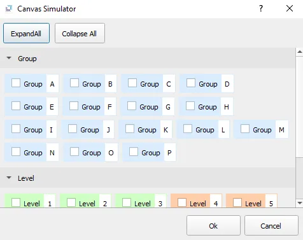303x240 pixels.
Task: Click the scrollbar down arrow
Action: coord(300,203)
